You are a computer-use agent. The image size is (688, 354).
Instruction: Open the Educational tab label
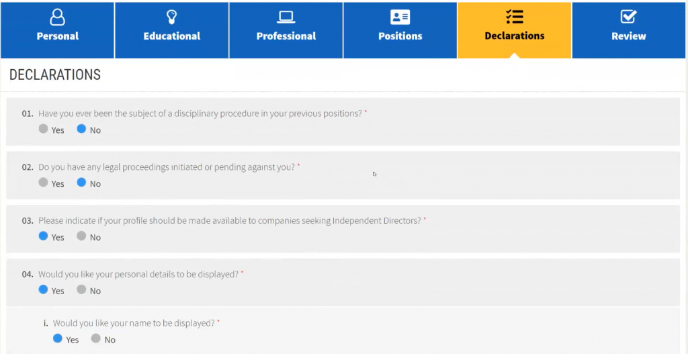(x=172, y=36)
